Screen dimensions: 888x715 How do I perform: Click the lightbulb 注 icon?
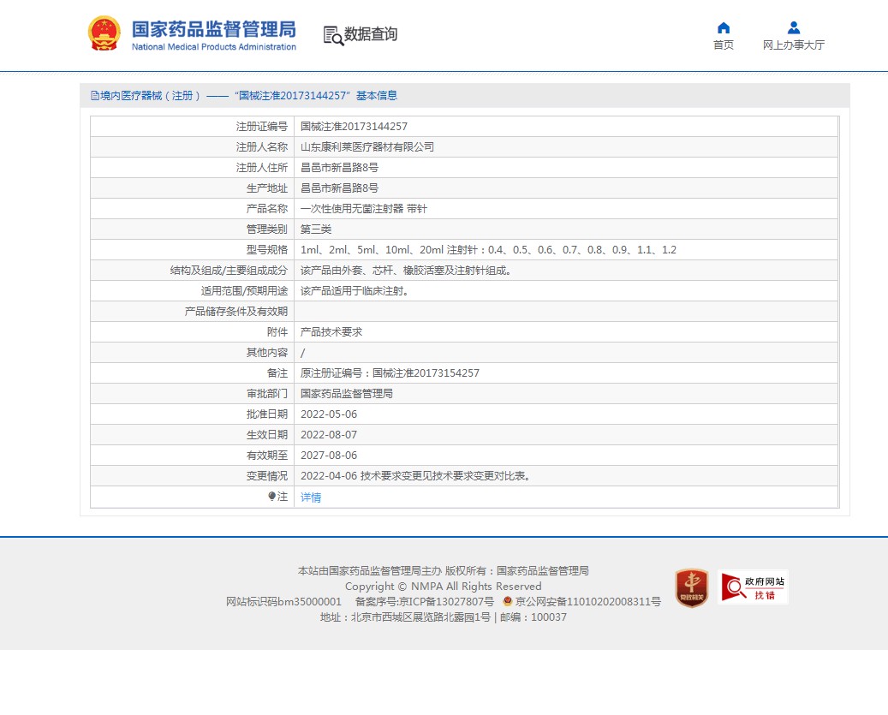[271, 496]
